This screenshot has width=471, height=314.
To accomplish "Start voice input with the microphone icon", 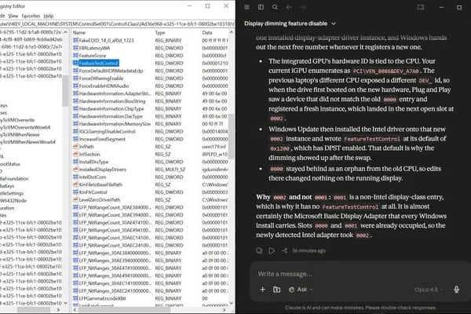I will (x=456, y=290).
